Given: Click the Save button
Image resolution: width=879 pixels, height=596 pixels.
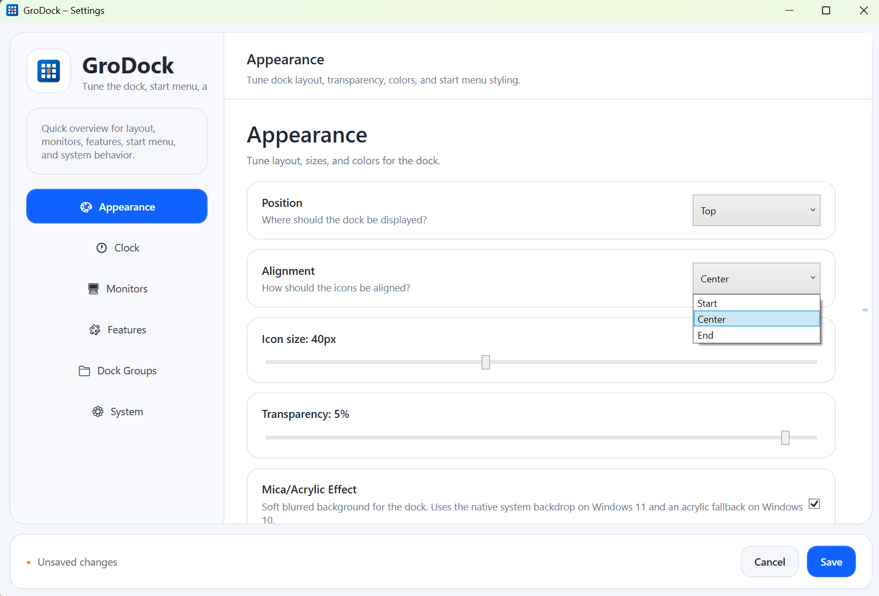Looking at the screenshot, I should click(x=831, y=561).
